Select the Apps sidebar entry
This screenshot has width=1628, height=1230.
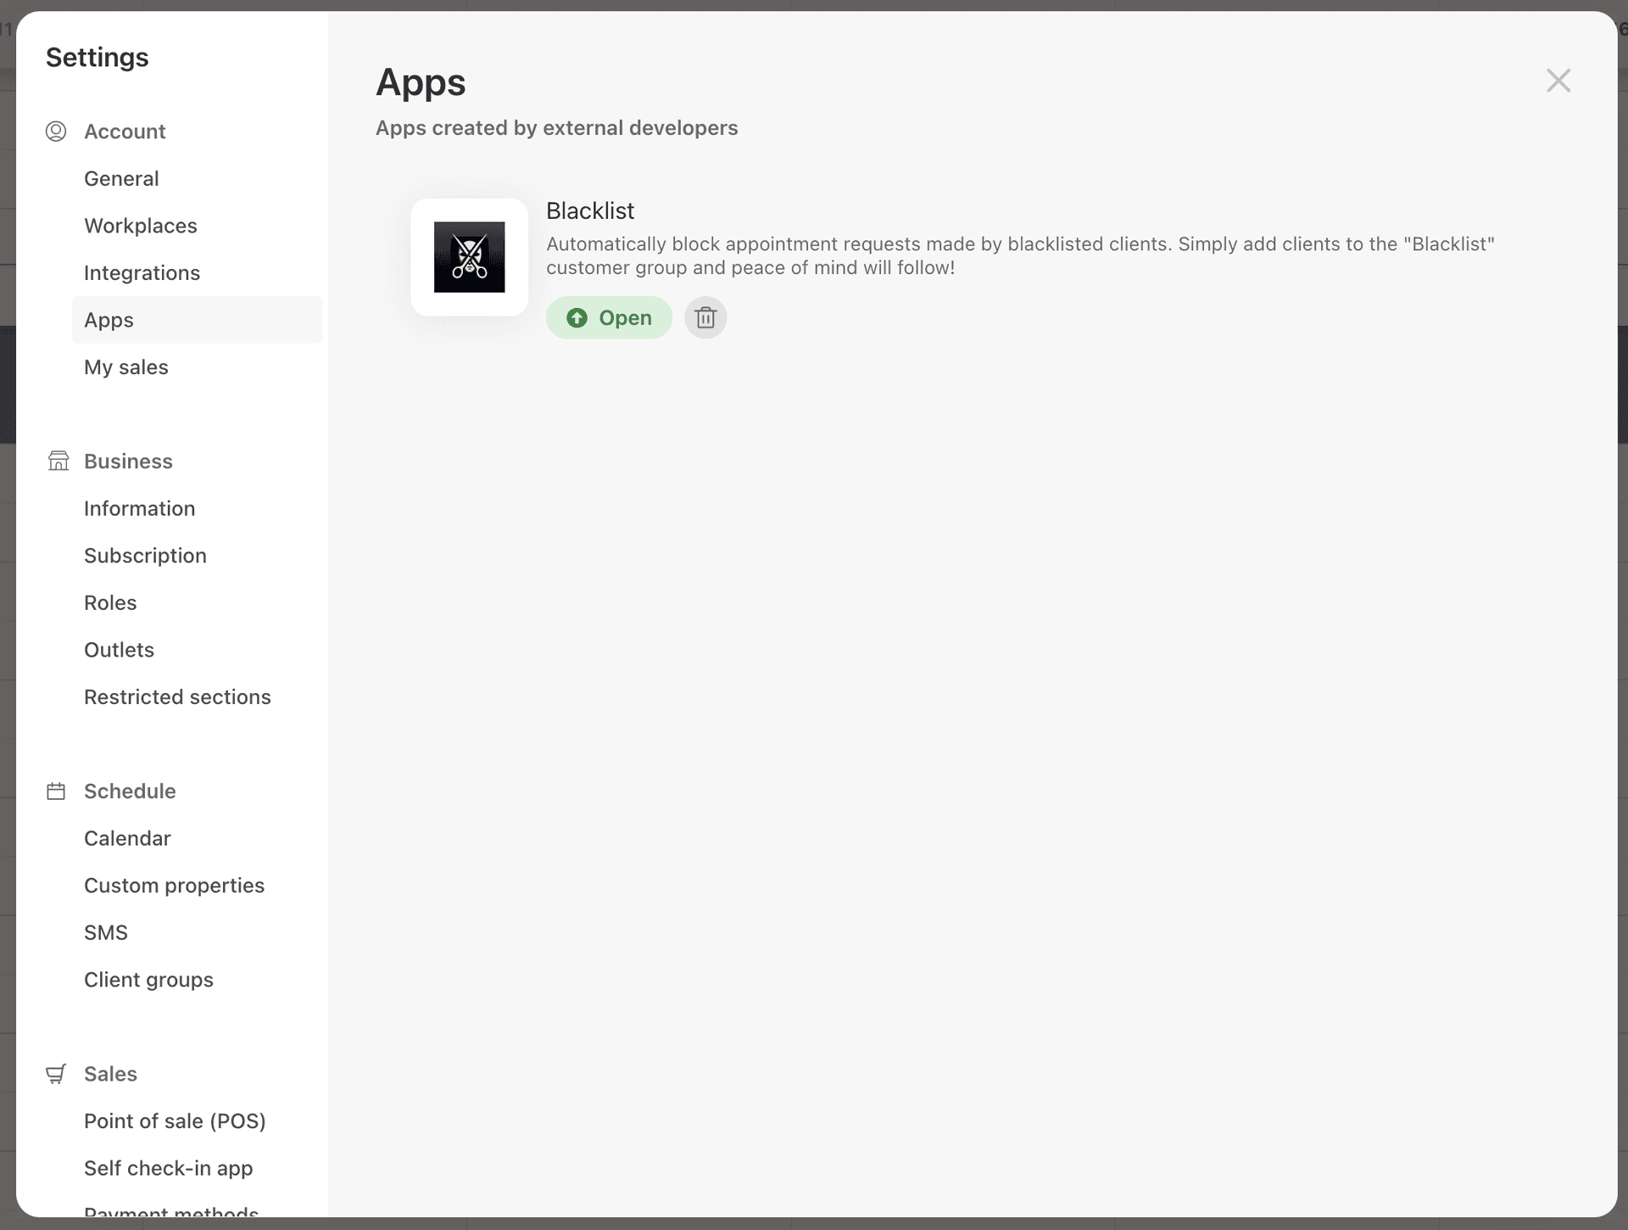pos(109,320)
